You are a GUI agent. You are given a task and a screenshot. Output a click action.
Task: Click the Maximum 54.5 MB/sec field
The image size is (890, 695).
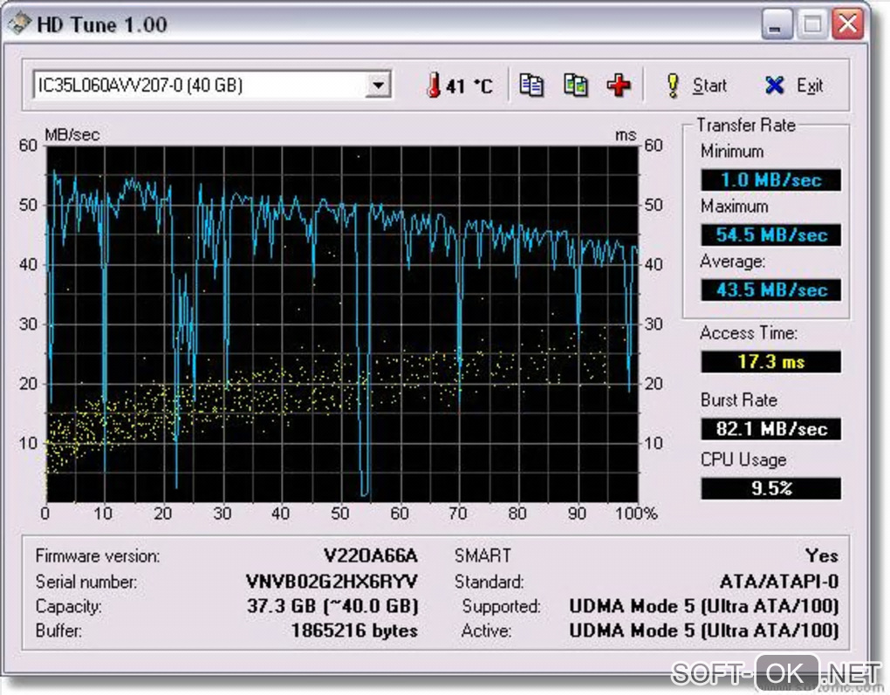[x=770, y=235]
